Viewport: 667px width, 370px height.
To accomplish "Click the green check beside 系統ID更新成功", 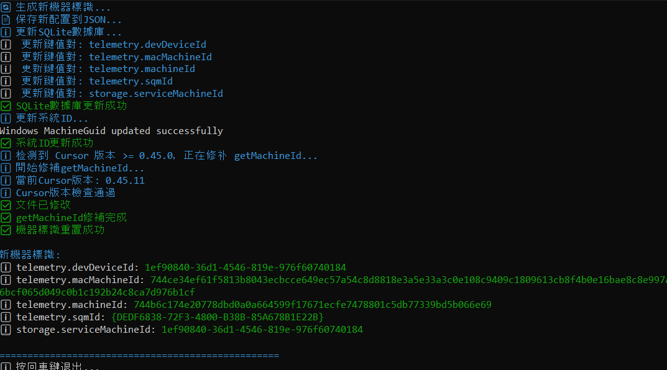I will click(6, 143).
